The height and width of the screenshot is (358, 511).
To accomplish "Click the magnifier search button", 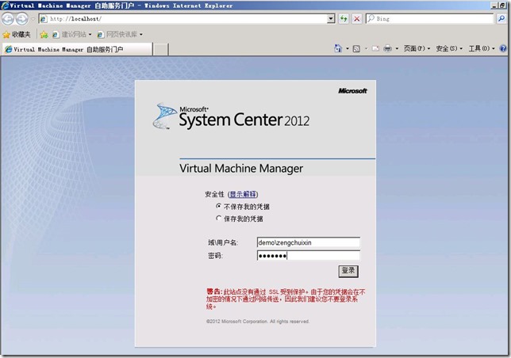I will pos(501,19).
